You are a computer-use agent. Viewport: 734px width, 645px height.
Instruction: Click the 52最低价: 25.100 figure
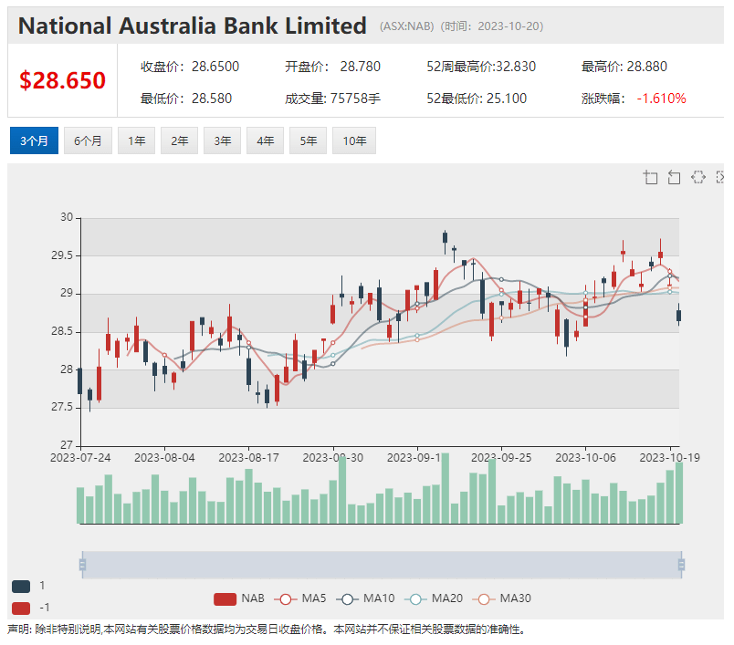(x=477, y=99)
